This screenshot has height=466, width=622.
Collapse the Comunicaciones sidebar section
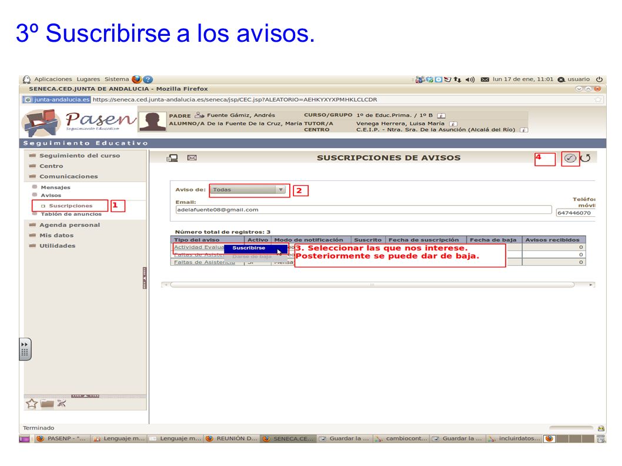(x=68, y=176)
